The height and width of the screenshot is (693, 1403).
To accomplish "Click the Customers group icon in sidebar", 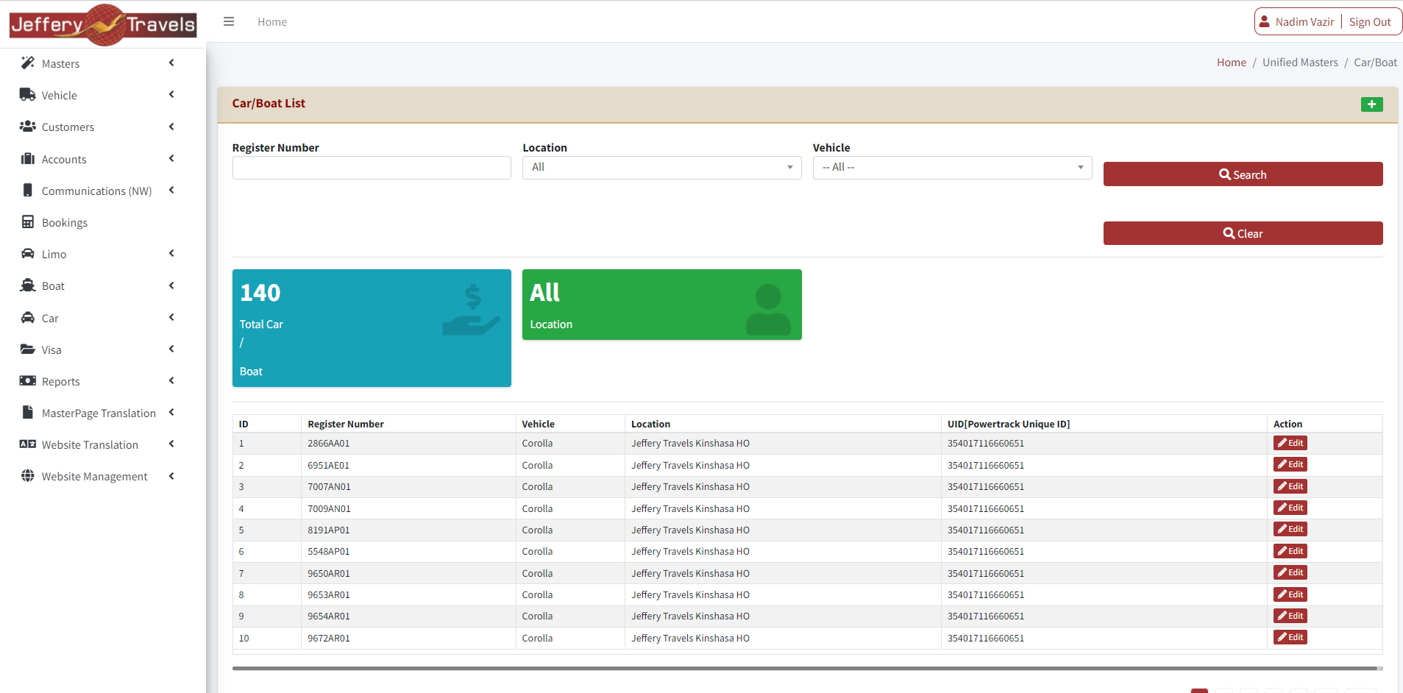I will 28,127.
